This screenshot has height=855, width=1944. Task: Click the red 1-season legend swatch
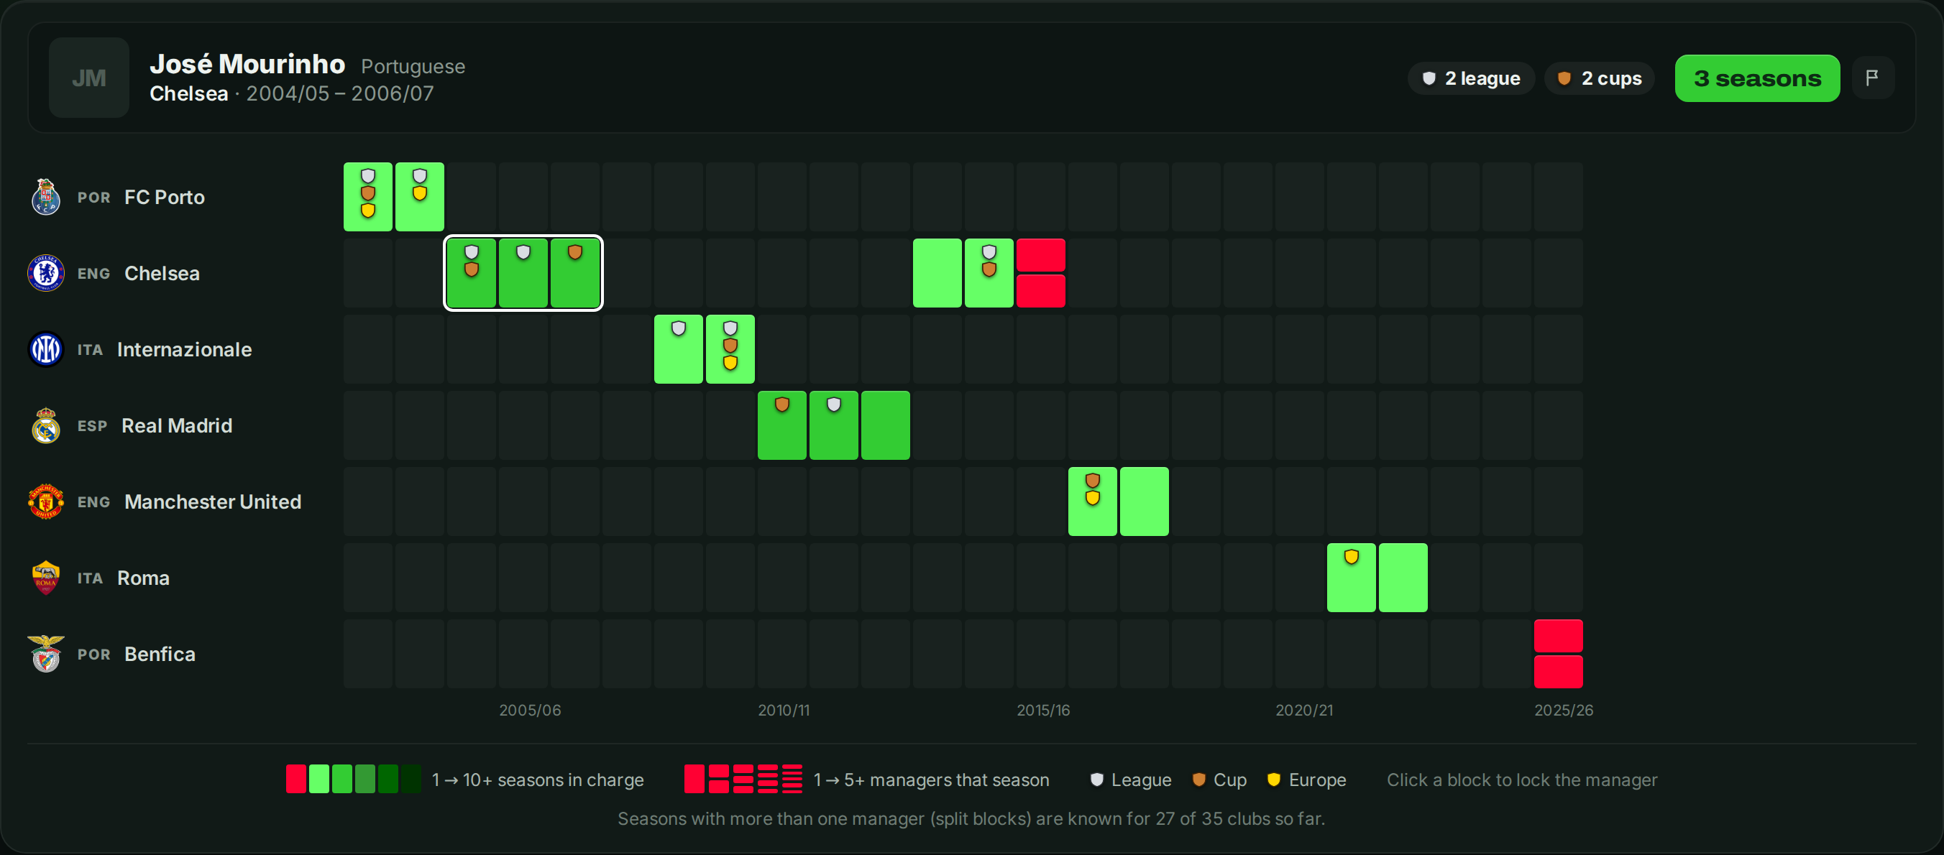coord(295,779)
